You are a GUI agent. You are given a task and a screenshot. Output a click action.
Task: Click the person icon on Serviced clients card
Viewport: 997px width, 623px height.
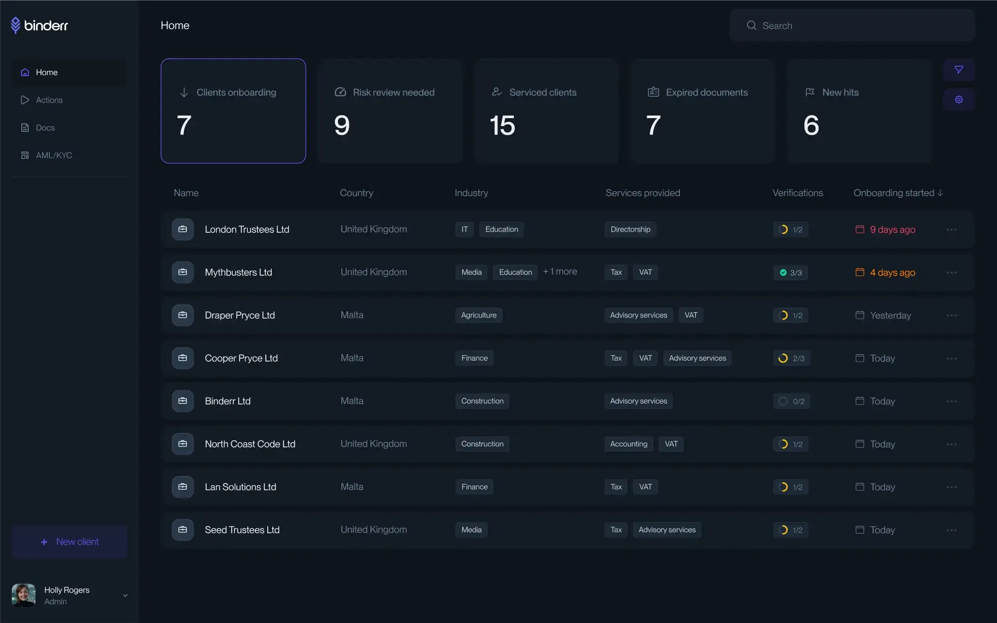496,92
